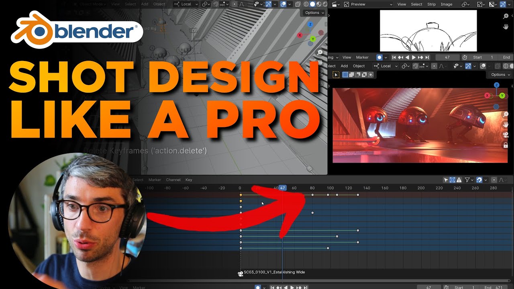Open the Strip menu in the sequencer
514x289 pixels.
[x=432, y=4]
